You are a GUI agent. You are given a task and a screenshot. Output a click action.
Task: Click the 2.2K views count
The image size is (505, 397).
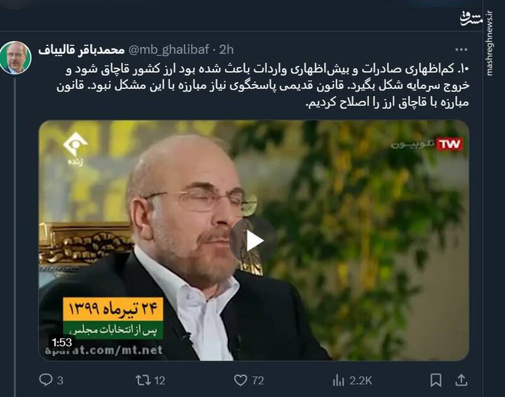pyautogui.click(x=360, y=381)
